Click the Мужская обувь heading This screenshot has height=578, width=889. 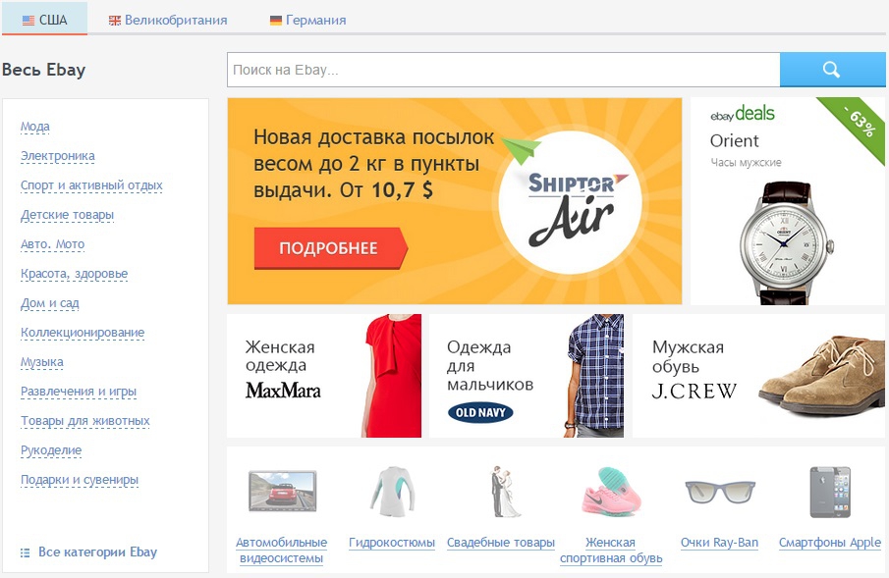[x=688, y=356]
